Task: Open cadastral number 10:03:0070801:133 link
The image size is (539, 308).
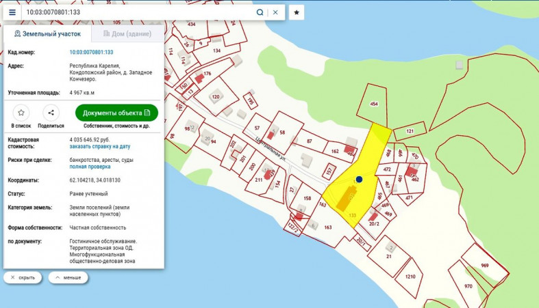Action: tap(91, 52)
